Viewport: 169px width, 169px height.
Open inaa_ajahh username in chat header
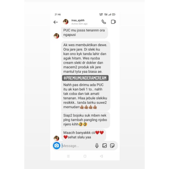(78, 20)
